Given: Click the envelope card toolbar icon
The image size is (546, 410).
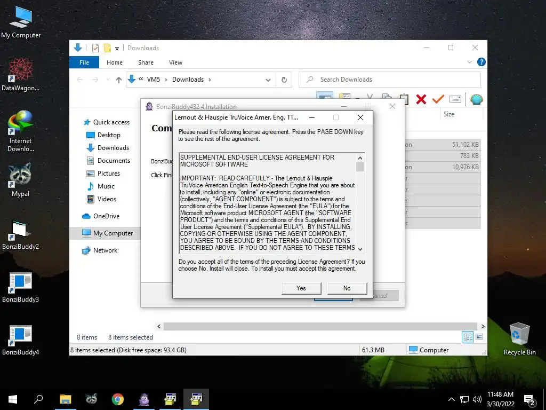Looking at the screenshot, I should tap(455, 99).
